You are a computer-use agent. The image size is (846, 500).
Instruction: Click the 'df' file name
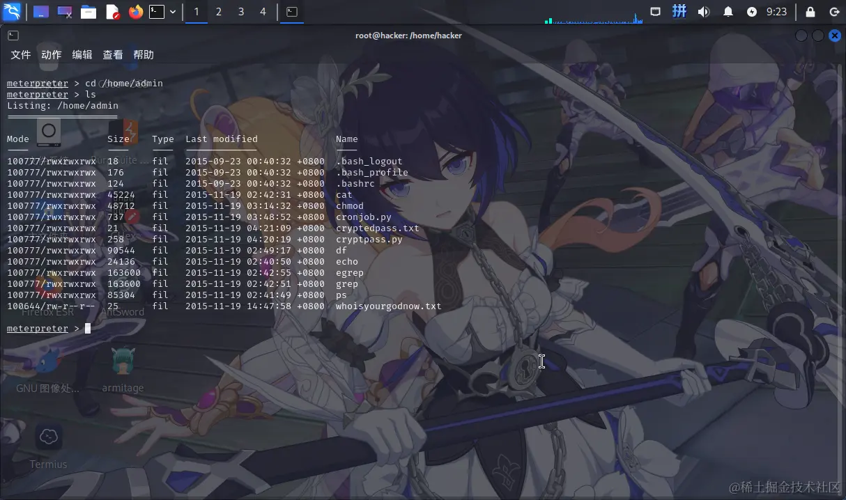[341, 251]
